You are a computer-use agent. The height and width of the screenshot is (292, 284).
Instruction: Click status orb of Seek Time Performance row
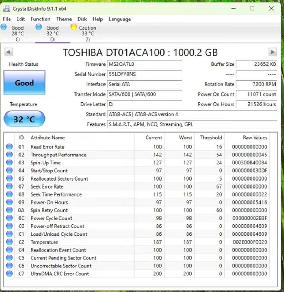(x=9, y=194)
